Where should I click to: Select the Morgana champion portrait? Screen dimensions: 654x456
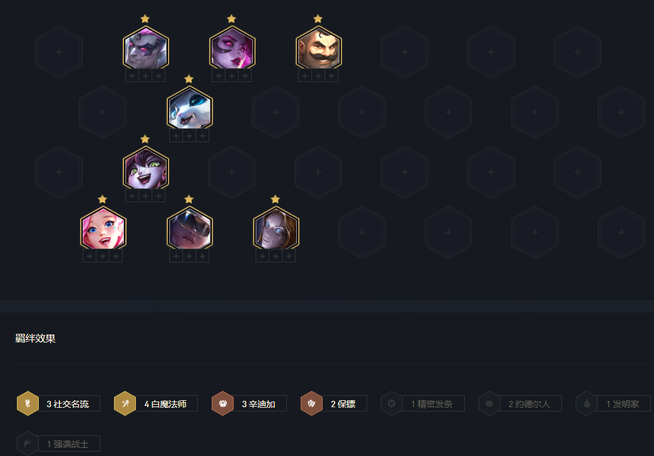[232, 48]
